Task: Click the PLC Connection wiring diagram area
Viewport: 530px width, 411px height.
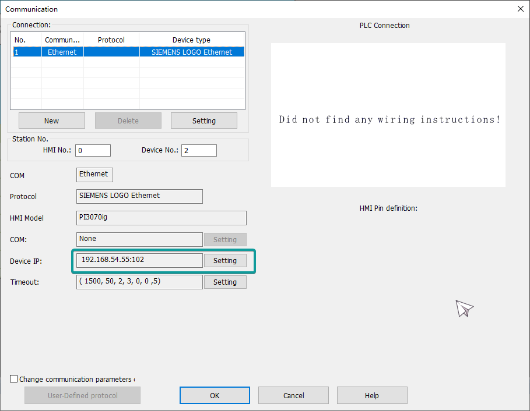Action: point(388,115)
